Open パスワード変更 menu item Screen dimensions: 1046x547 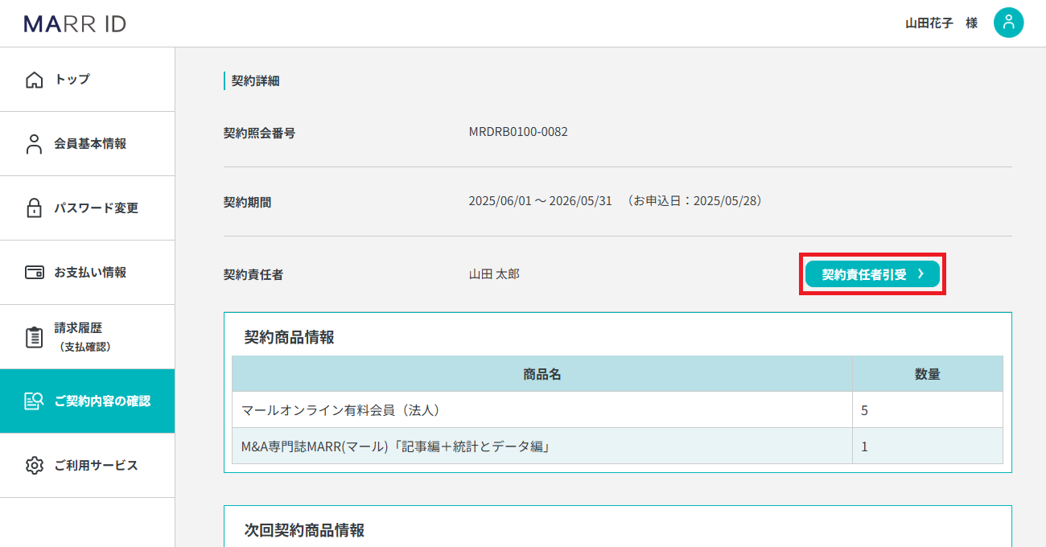(x=87, y=208)
